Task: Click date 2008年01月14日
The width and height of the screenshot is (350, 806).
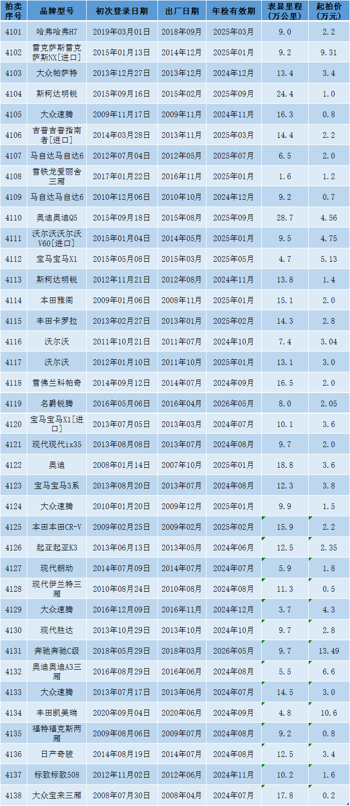Action: [121, 465]
